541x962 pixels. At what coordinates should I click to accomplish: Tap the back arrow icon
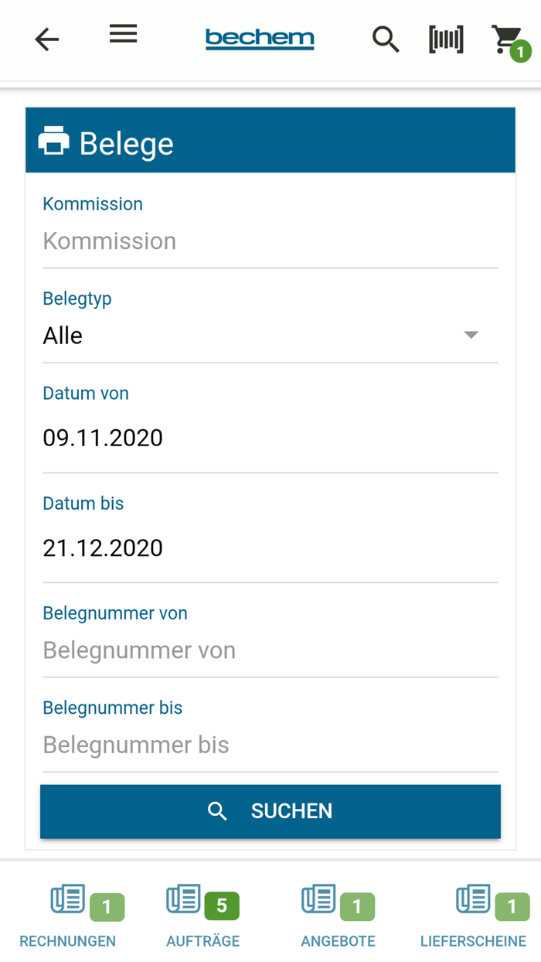click(x=47, y=39)
